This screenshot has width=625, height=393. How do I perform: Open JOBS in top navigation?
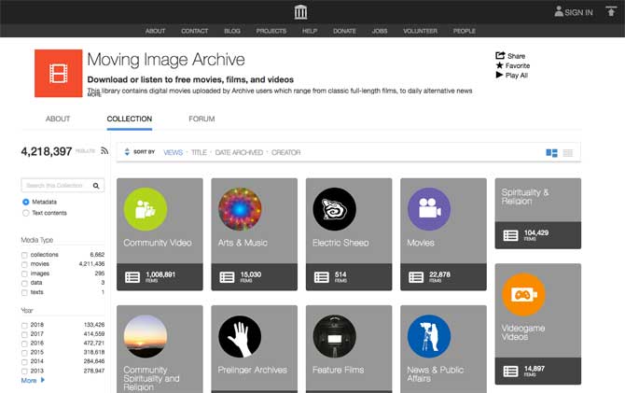point(380,31)
